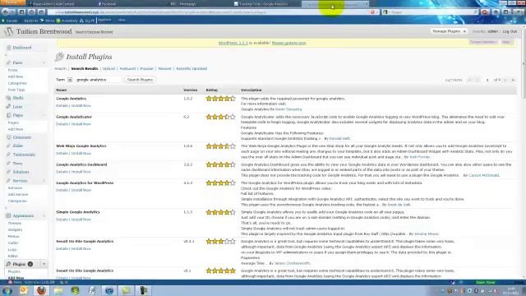Open the Featured plugins tab
The height and width of the screenshot is (296, 526).
pyautogui.click(x=128, y=69)
